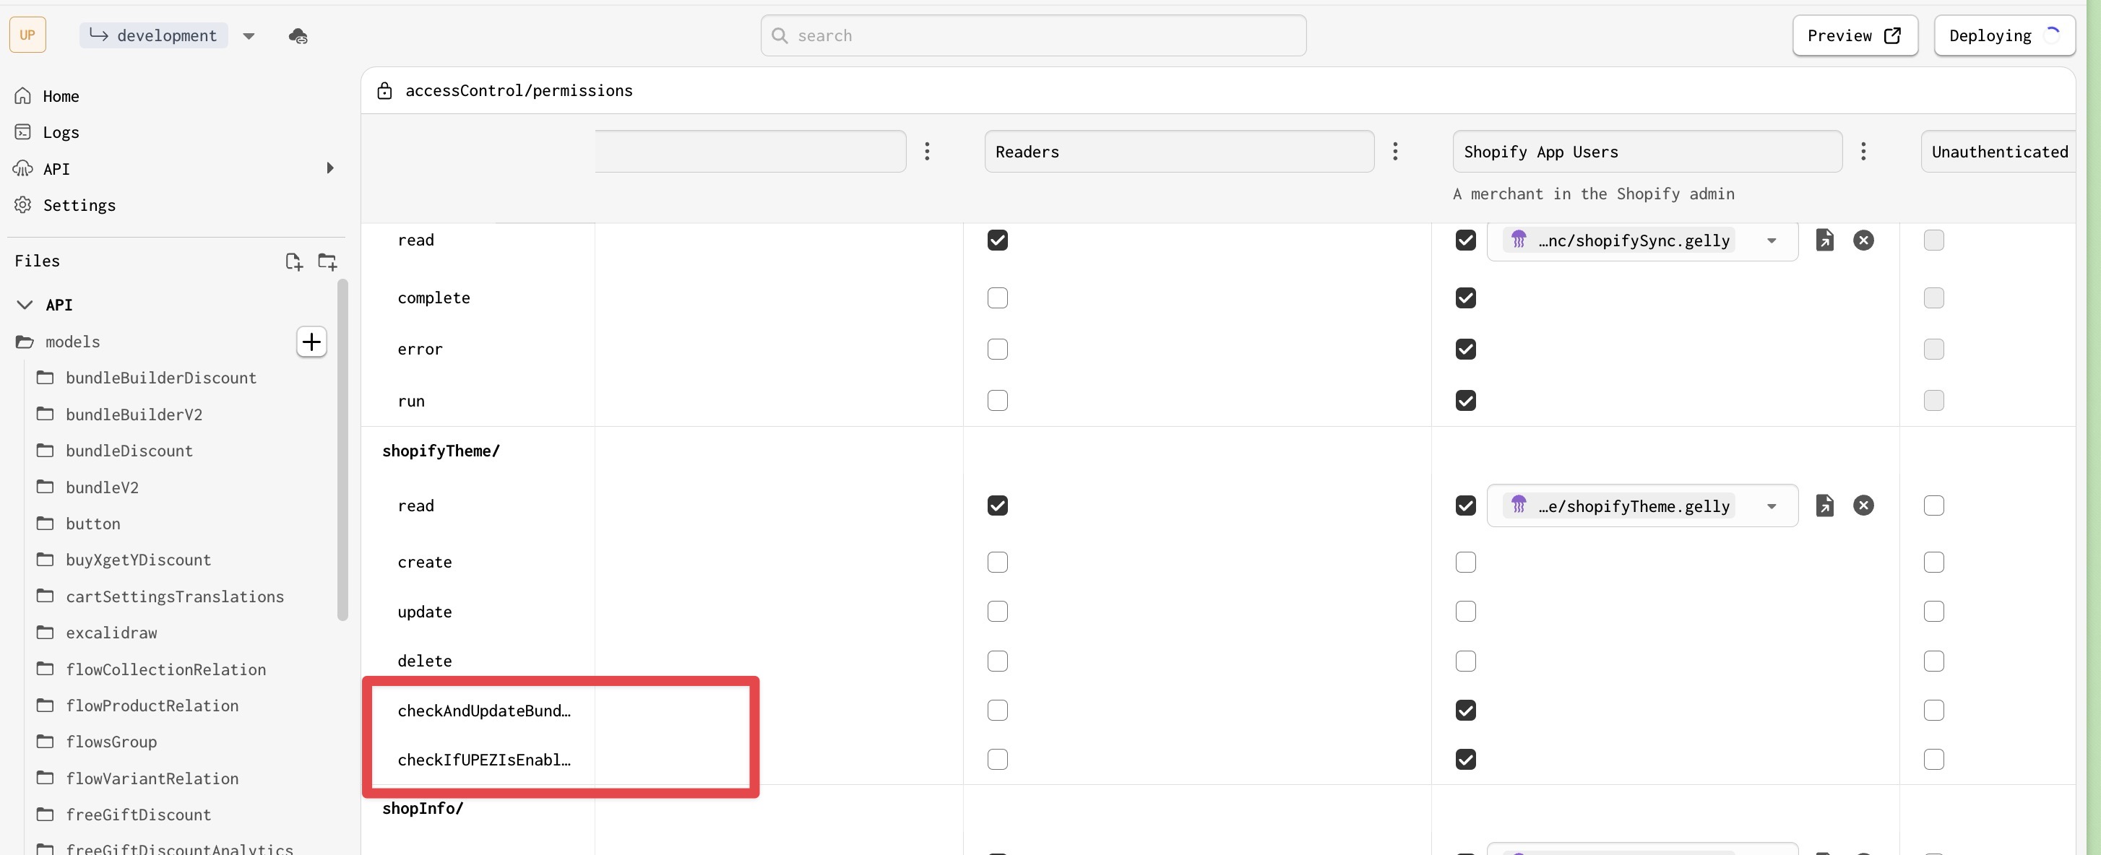Expand the shopifyTheme.gelly filter dropdown
2101x855 pixels.
coord(1772,506)
